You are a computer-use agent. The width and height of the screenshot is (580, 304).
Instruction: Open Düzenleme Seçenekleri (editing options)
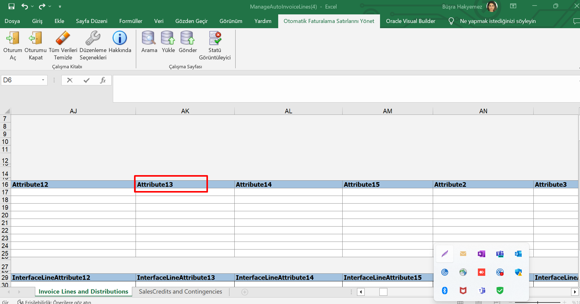click(92, 46)
